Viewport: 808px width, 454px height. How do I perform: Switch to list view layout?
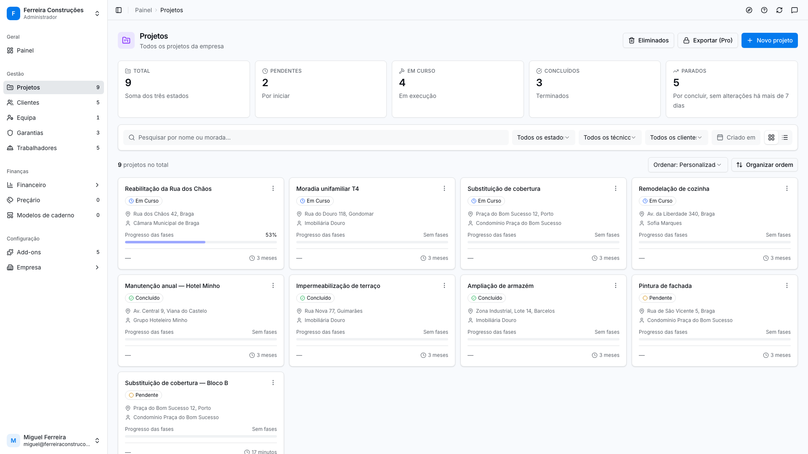(x=785, y=137)
